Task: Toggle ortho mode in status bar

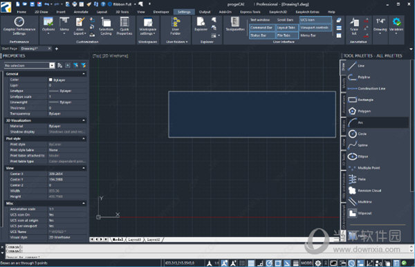Action: pos(260,263)
